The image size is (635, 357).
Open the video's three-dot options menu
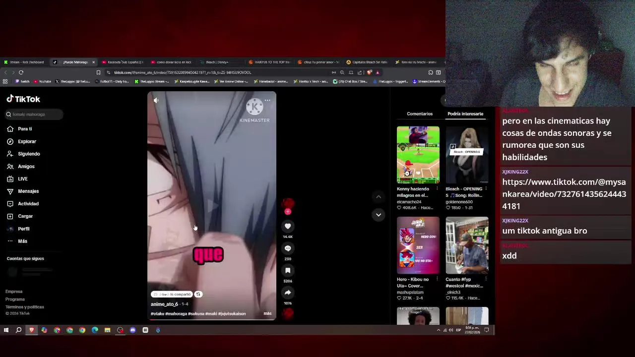tap(267, 100)
